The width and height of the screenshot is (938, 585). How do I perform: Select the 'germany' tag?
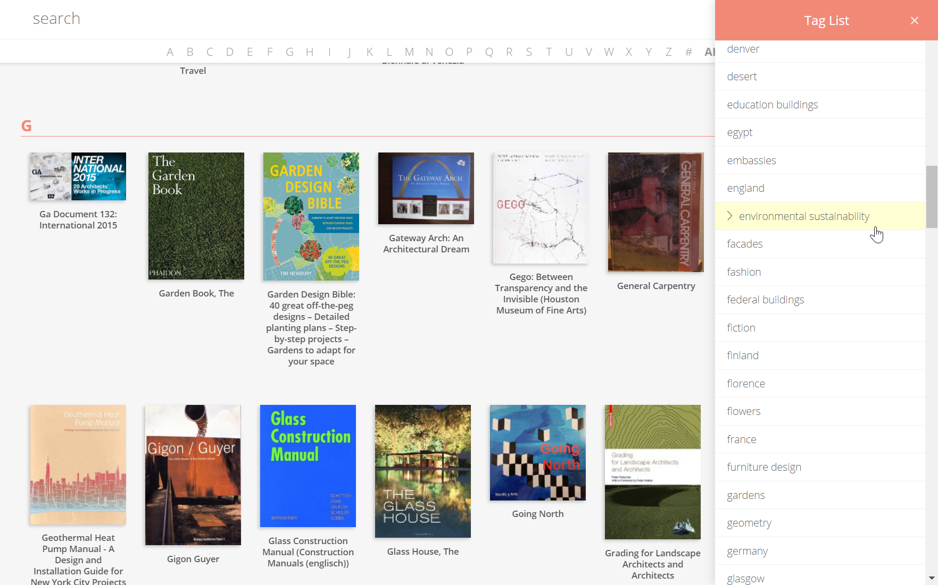click(x=820, y=551)
